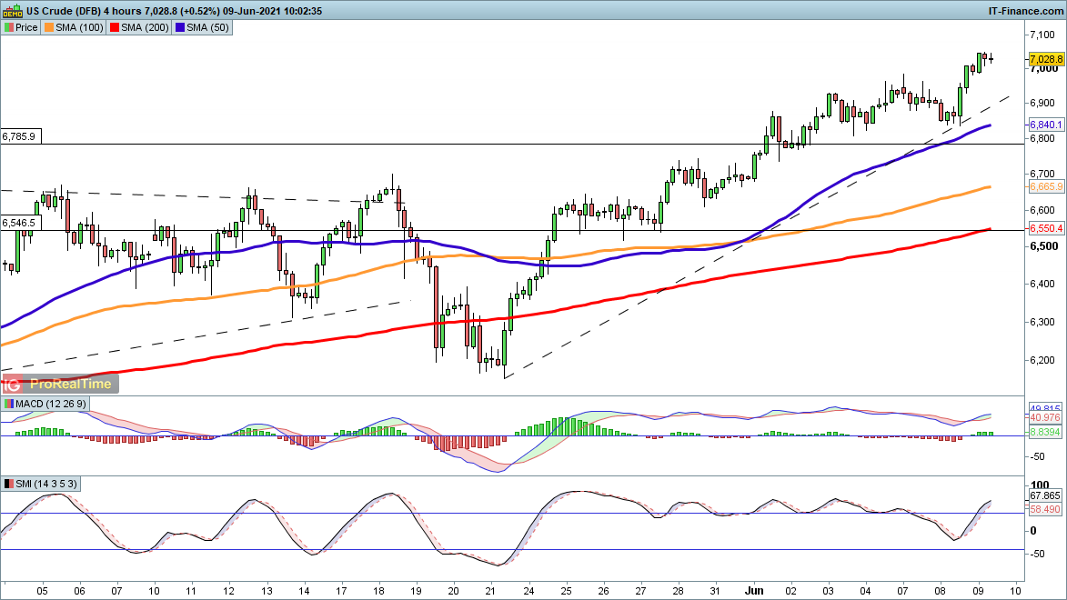Click the current price tag 7,028.8
The image size is (1067, 600).
coord(1046,59)
